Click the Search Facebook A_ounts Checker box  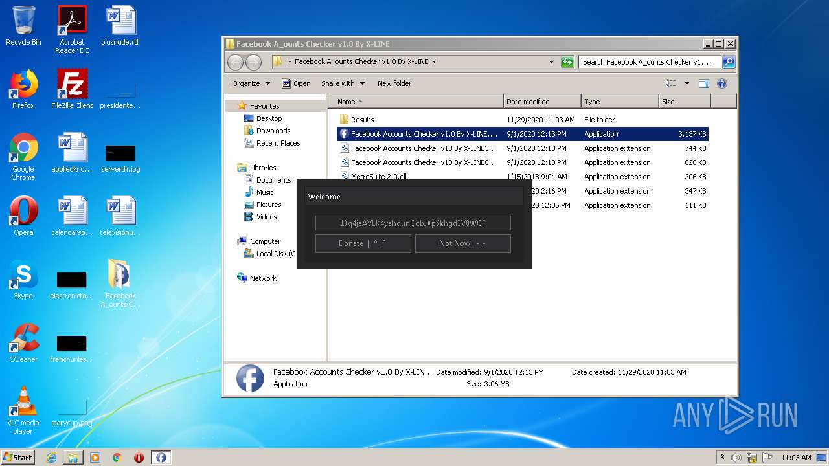point(650,62)
